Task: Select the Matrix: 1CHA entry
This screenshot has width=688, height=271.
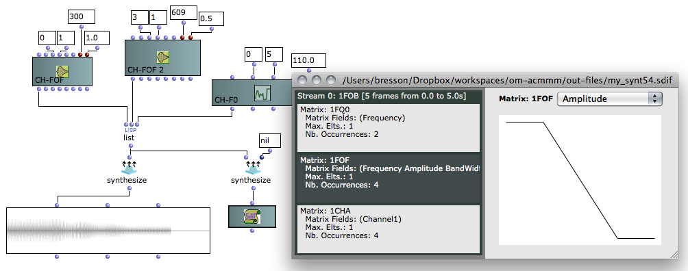Action: [389, 229]
